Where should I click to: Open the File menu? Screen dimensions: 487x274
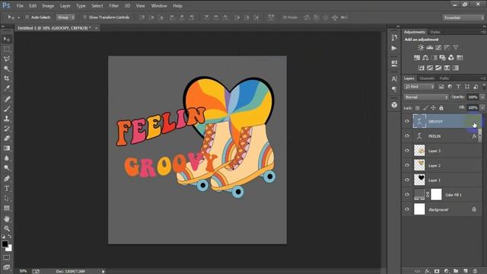tap(20, 6)
